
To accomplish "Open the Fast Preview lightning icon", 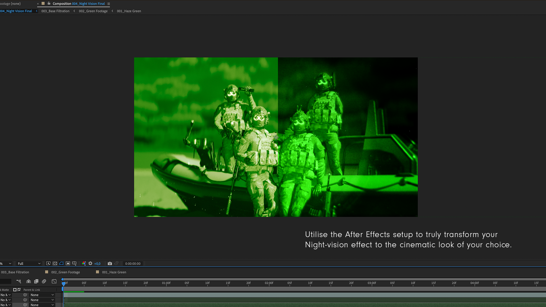I will click(48, 263).
